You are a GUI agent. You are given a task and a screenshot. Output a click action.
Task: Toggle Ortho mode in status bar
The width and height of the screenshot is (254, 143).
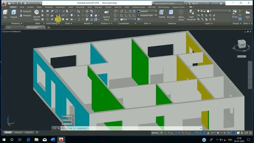172,133
